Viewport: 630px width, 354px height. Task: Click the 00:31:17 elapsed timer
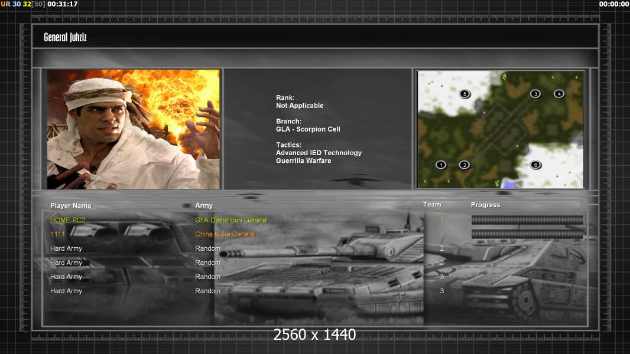point(62,4)
